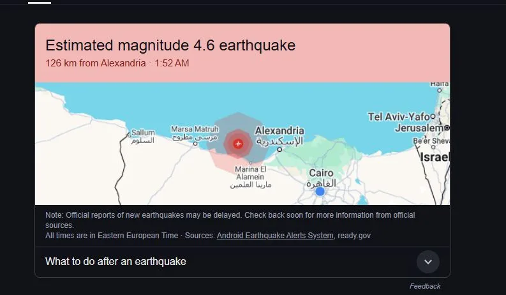Click the Marina El Alamein marker dot
Image resolution: width=506 pixels, height=295 pixels.
coord(251,163)
